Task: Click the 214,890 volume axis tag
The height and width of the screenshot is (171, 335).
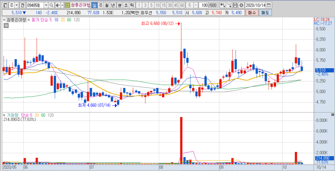Action: click(324, 158)
